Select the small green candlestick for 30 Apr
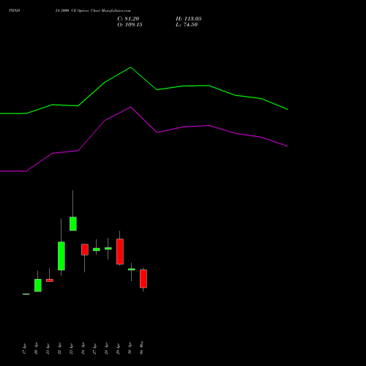Viewport: 366px width, 366px height. (x=132, y=269)
